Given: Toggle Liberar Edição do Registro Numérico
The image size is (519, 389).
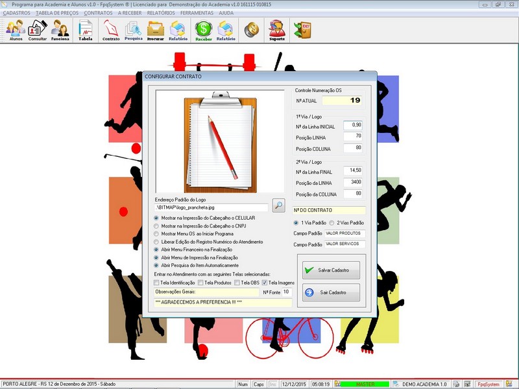Looking at the screenshot, I should click(x=156, y=242).
